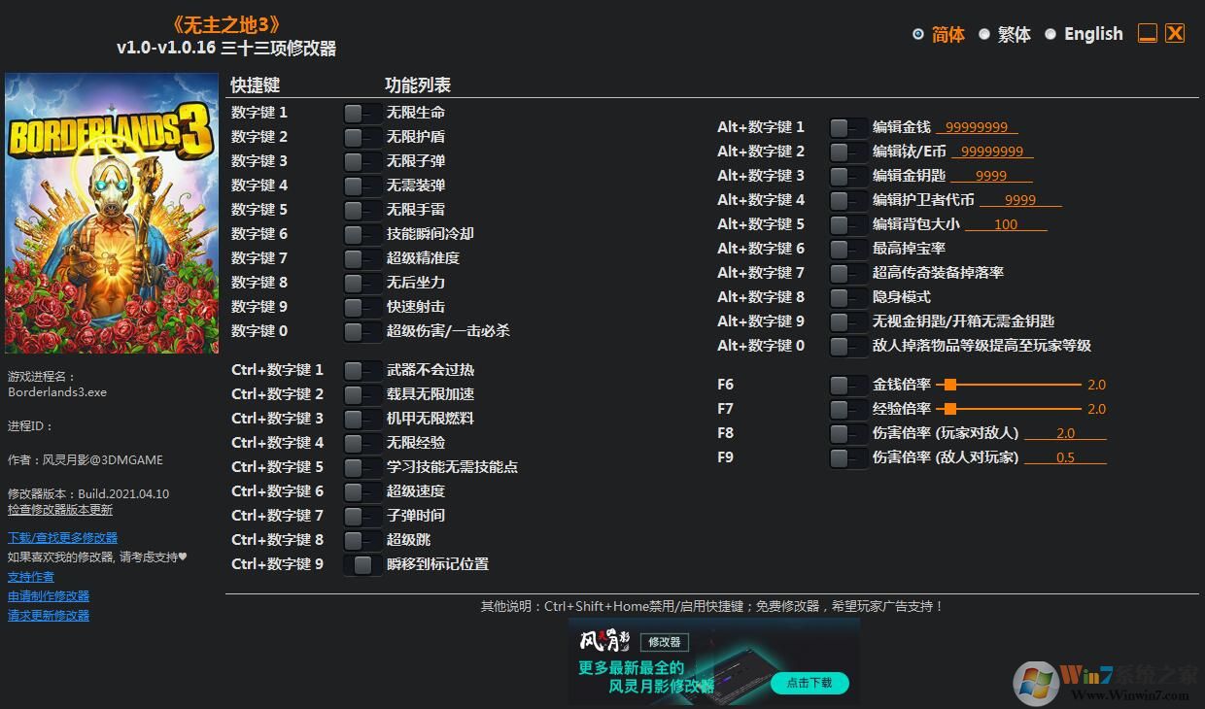The width and height of the screenshot is (1205, 709).
Task: Enable the 编辑金钱 money editor toggle
Action: [x=847, y=126]
